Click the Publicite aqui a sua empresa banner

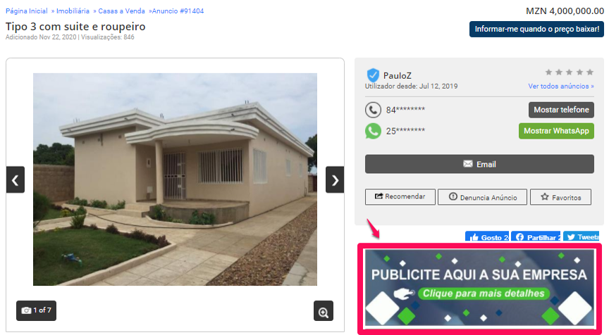pyautogui.click(x=480, y=287)
